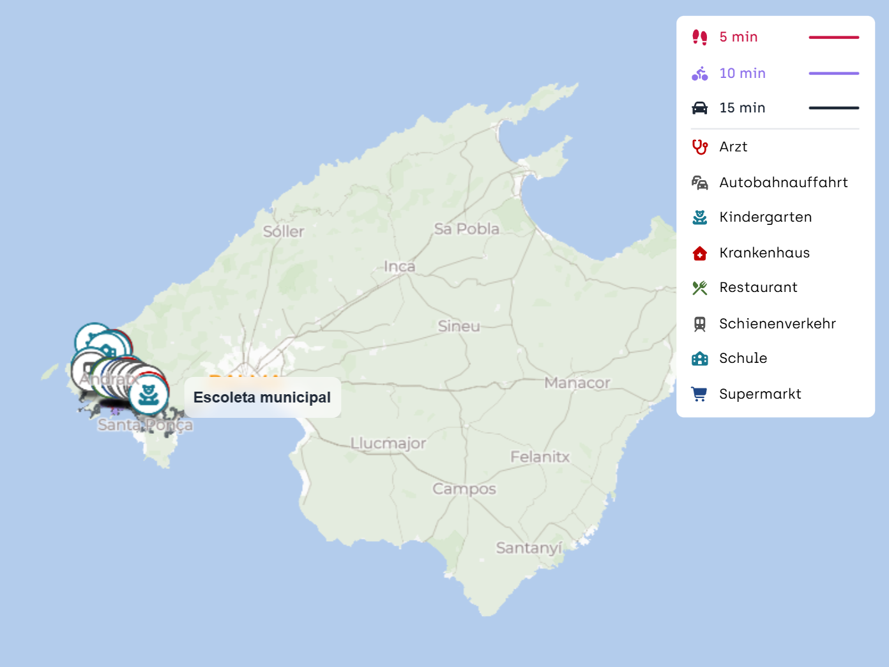Click the Escoleta municipal tooltip
The width and height of the screenshot is (889, 667).
click(262, 397)
